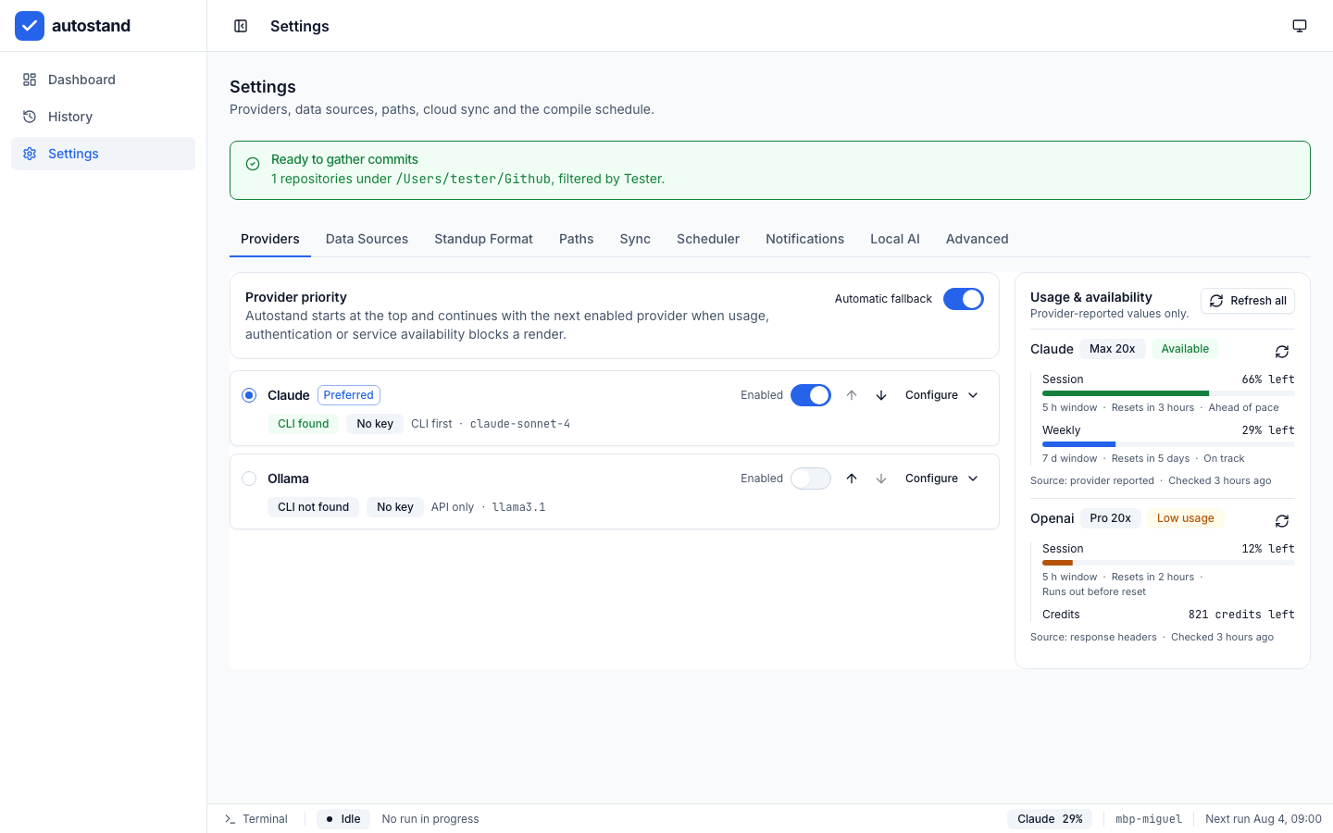The width and height of the screenshot is (1333, 833).
Task: Open the Standup Format tab
Action: [483, 239]
